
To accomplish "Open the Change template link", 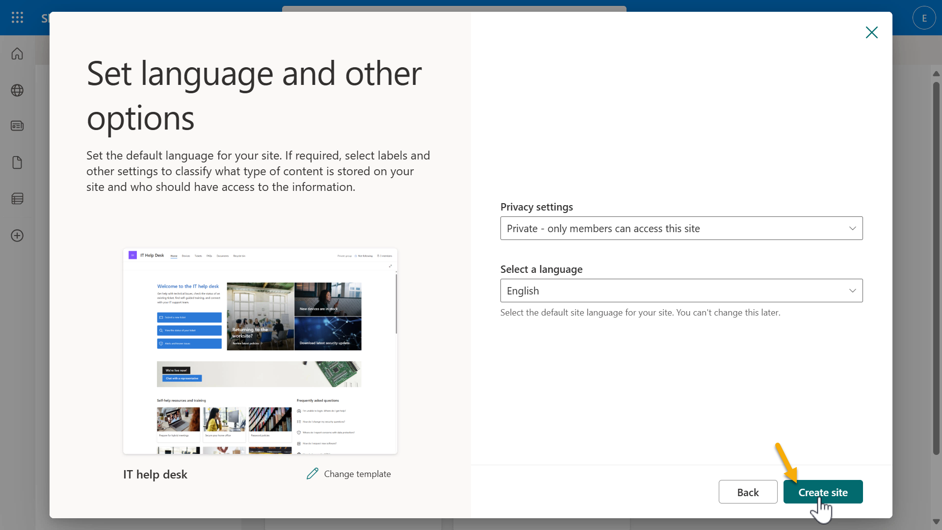I will click(x=357, y=474).
